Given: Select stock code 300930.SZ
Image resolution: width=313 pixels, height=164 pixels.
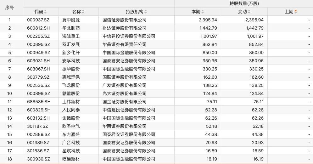Looking at the screenshot, I should tap(38, 159).
